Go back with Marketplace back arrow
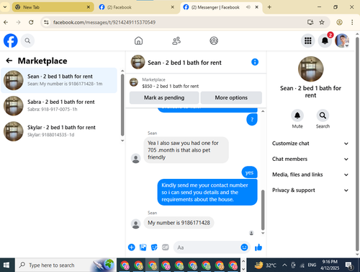 (9, 61)
